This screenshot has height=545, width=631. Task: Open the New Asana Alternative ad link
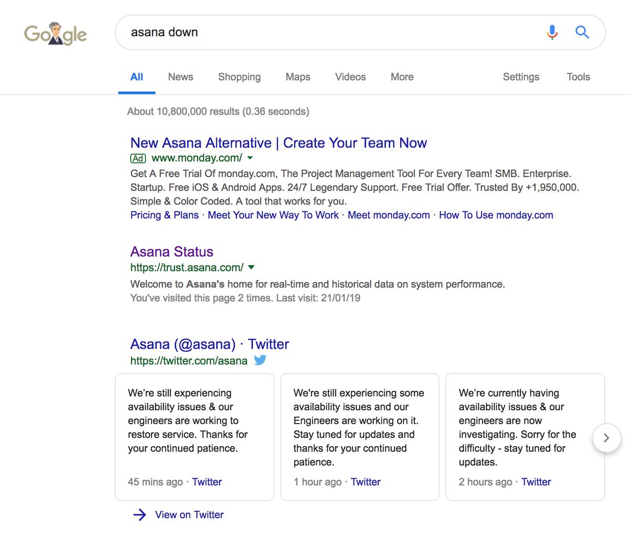click(x=279, y=143)
